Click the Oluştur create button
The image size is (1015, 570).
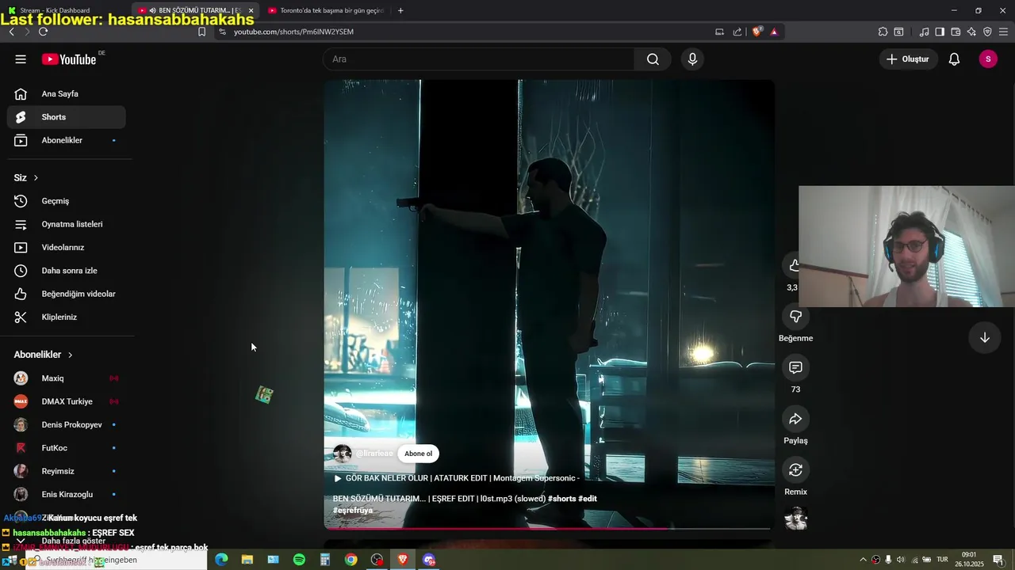coord(908,59)
